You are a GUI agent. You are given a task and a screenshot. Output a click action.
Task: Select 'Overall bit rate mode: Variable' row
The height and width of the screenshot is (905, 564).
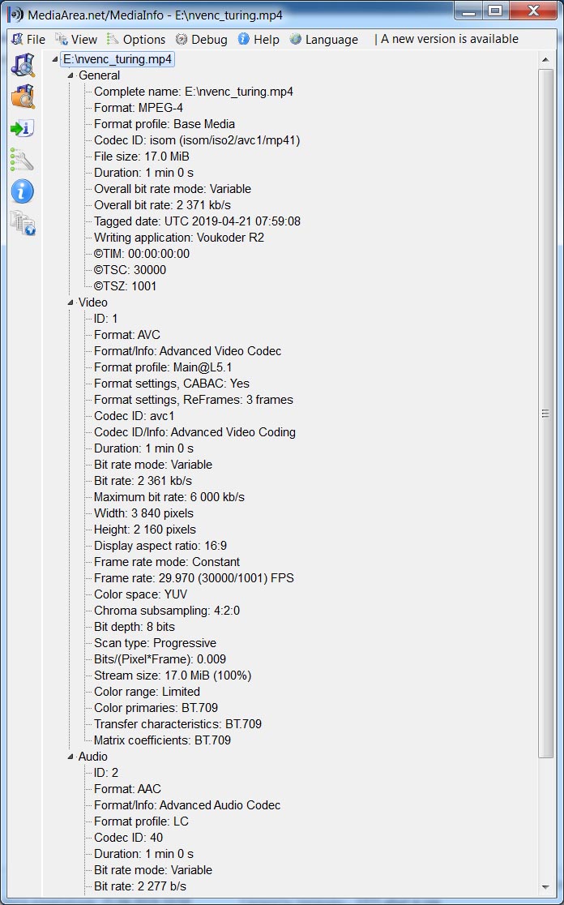point(173,189)
